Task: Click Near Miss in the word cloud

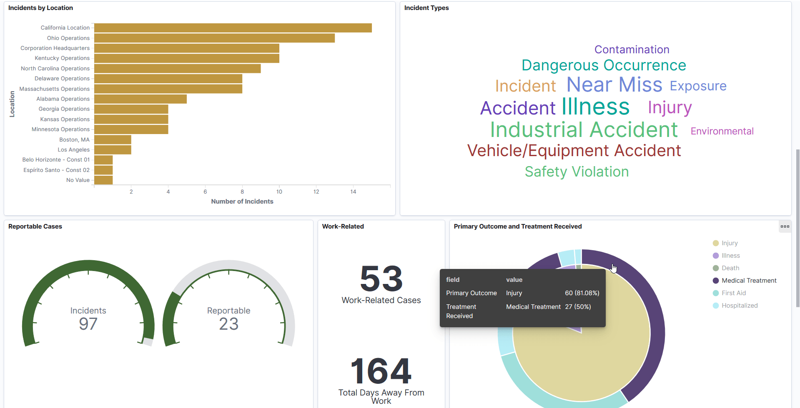Action: coord(614,85)
